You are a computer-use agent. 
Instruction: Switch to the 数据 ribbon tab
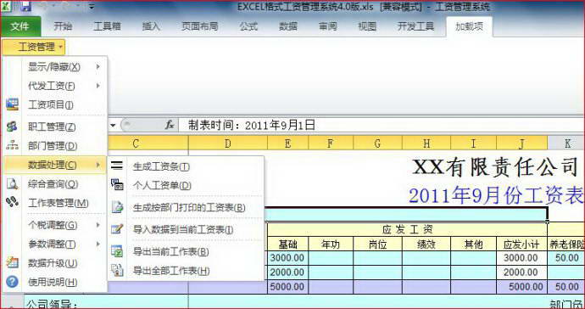tap(288, 26)
